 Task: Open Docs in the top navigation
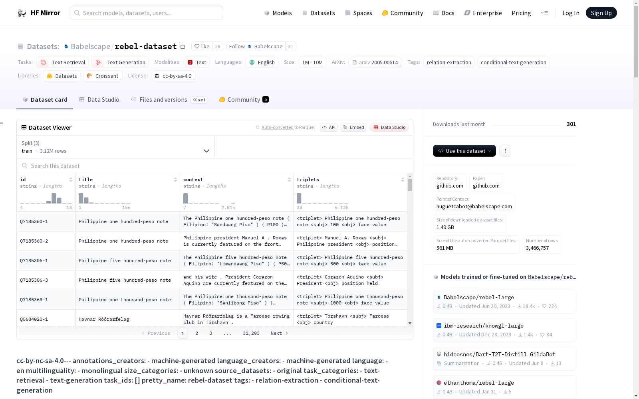tap(444, 13)
